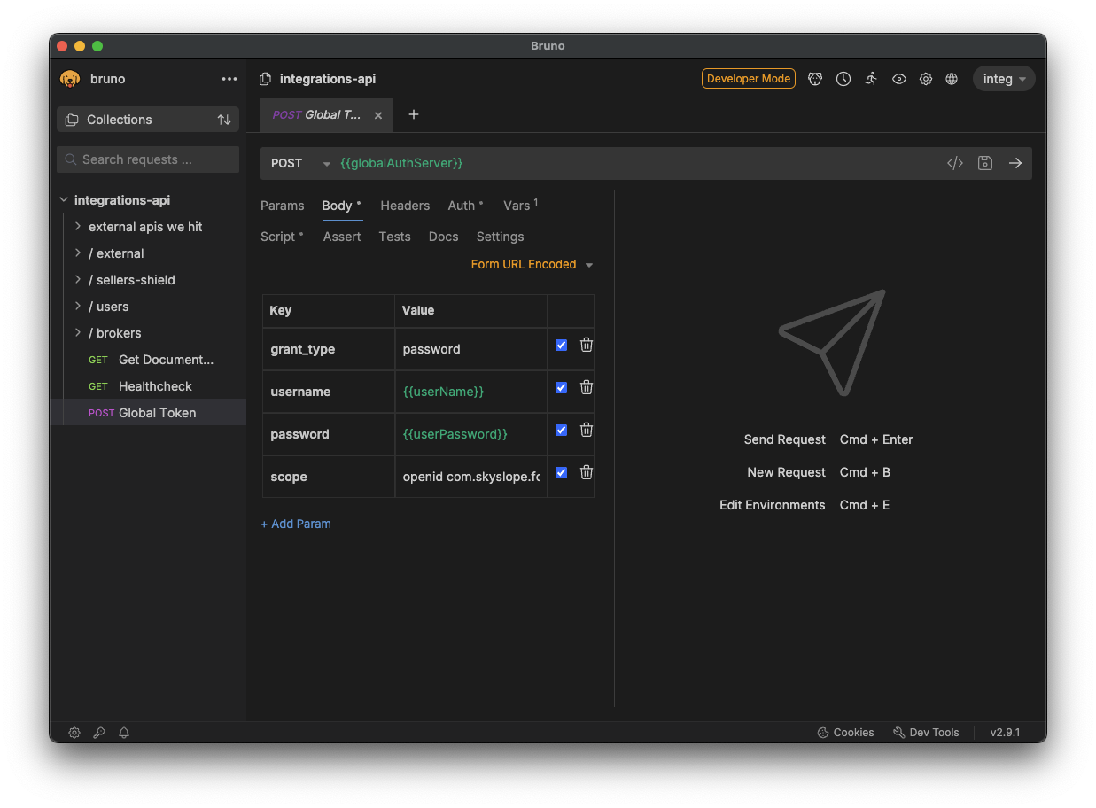
Task: Save the request using the save icon
Action: (984, 163)
